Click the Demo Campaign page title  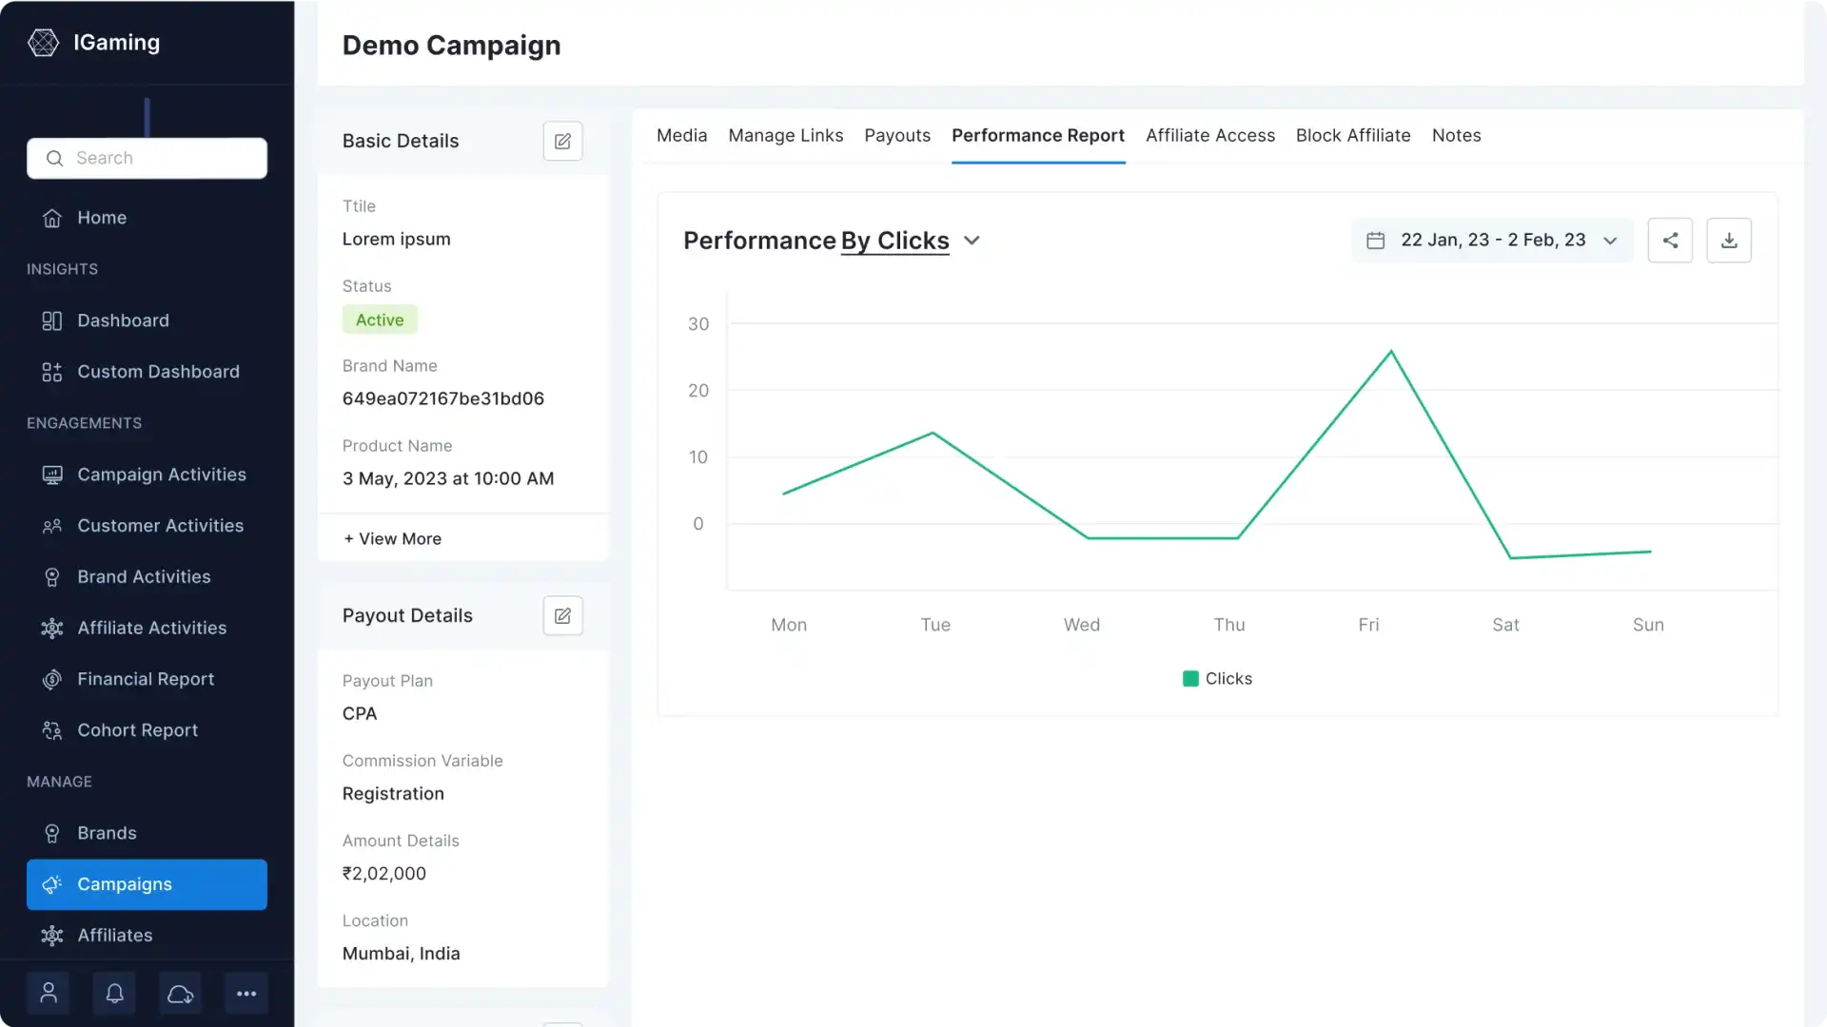click(x=451, y=46)
